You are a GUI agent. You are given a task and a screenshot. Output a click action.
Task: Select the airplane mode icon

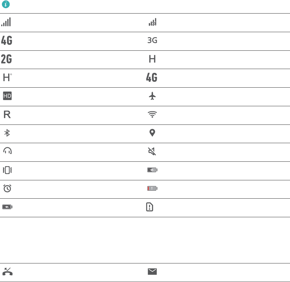152,96
